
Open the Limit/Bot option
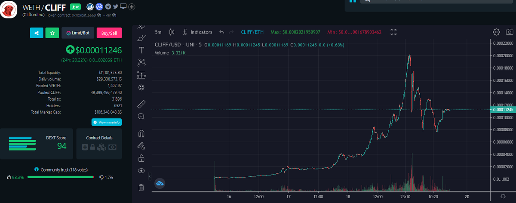coord(78,33)
